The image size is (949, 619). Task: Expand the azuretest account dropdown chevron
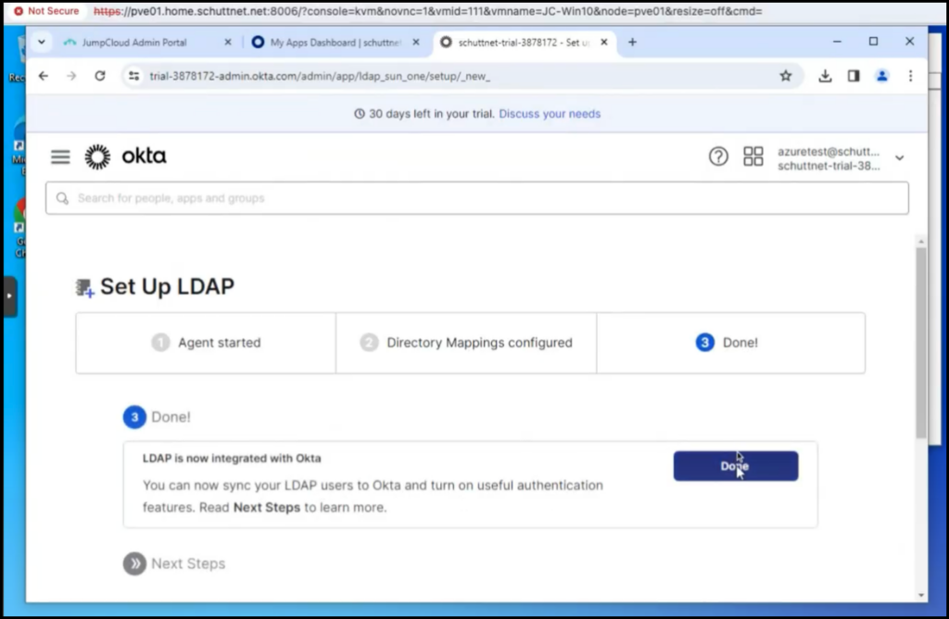(899, 158)
